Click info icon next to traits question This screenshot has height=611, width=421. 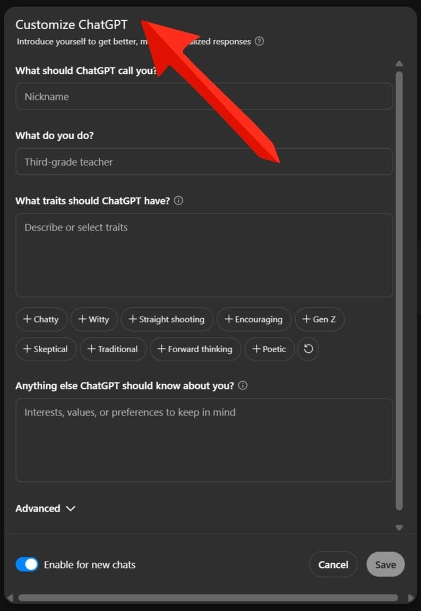[178, 201]
